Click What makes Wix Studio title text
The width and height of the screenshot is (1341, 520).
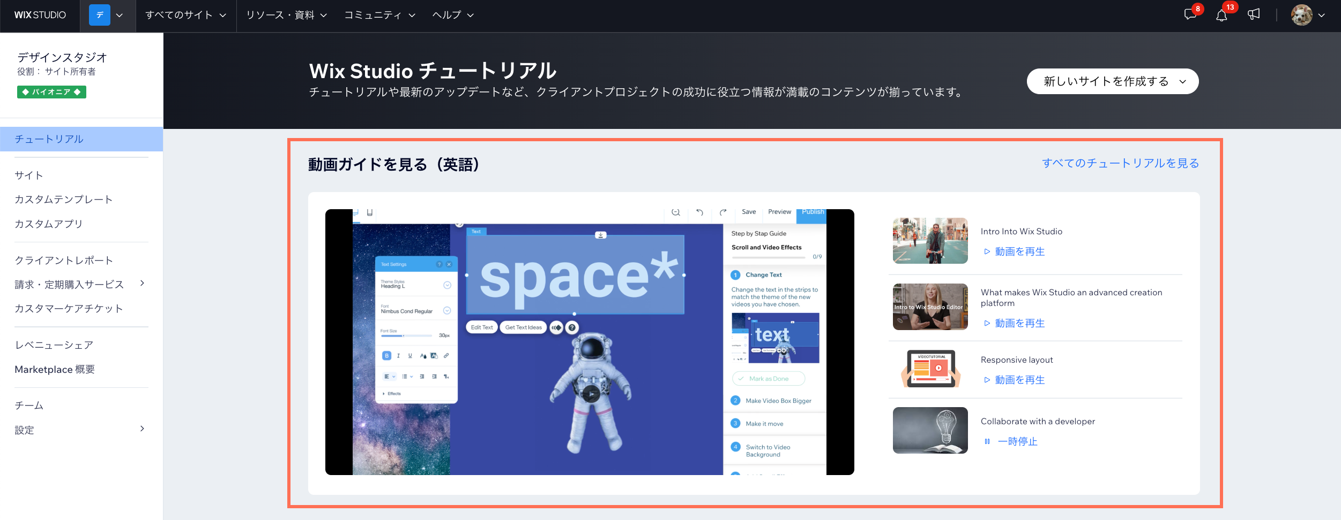point(1071,297)
